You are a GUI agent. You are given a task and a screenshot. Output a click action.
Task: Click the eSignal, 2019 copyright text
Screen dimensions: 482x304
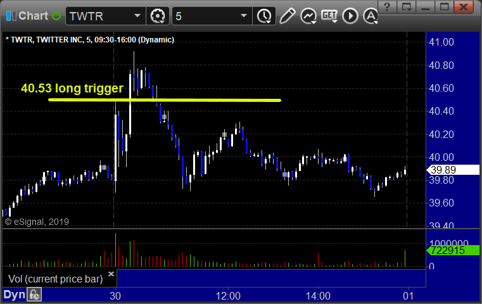pos(37,222)
